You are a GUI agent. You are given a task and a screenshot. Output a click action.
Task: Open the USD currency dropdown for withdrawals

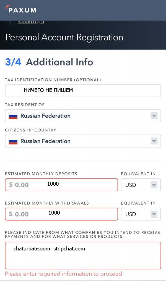tap(141, 214)
